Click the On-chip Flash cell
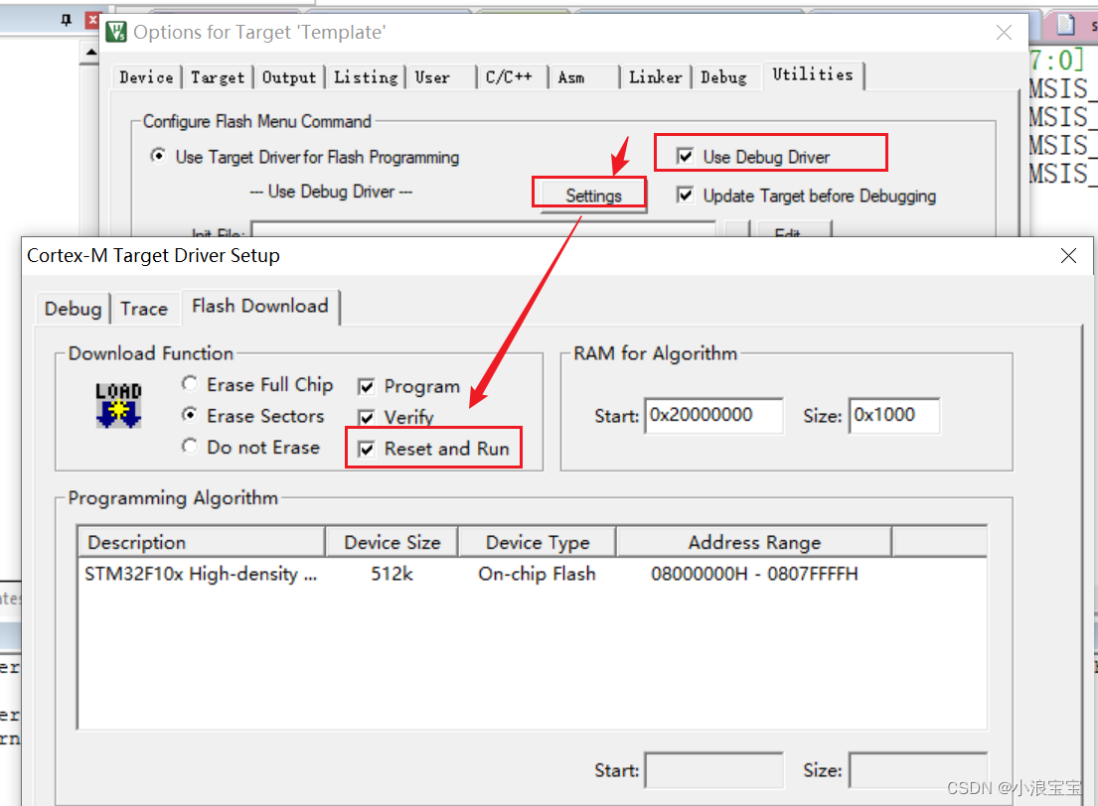This screenshot has height=806, width=1098. coord(538,575)
